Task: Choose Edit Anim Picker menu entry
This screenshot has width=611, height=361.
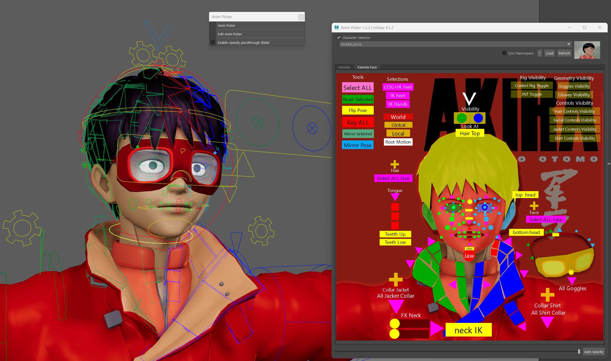Action: click(230, 34)
